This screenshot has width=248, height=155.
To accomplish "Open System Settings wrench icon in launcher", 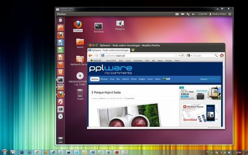I will pos(60,102).
